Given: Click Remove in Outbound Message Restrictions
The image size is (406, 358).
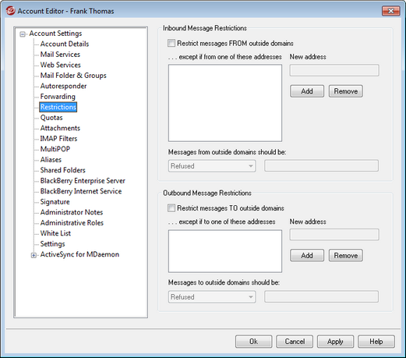Looking at the screenshot, I should (x=346, y=256).
